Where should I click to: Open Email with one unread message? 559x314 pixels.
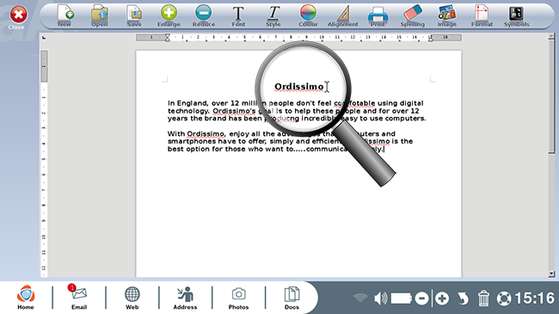coord(79,298)
